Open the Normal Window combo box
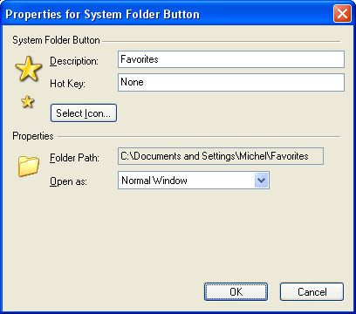Image resolution: width=356 pixels, height=314 pixels. click(x=194, y=181)
